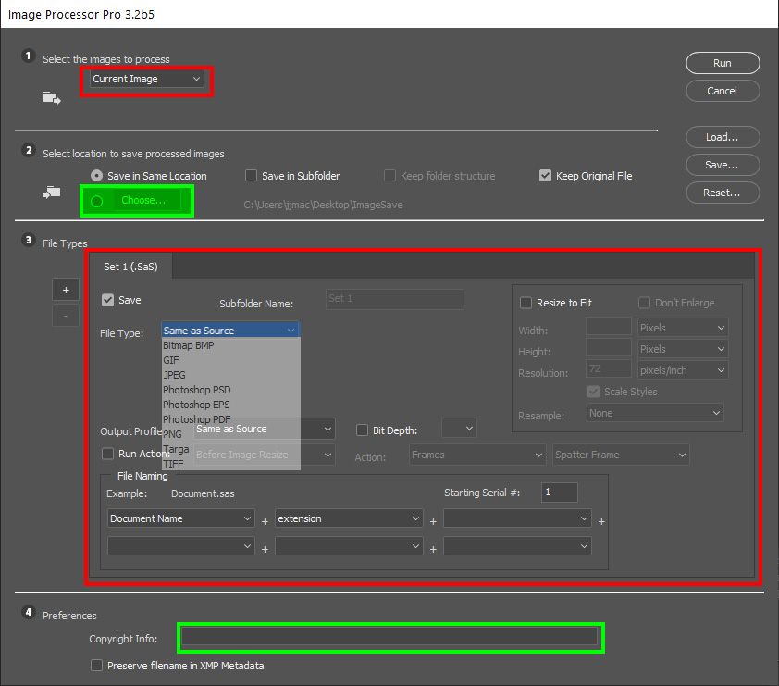
Task: Choose Photoshop EPS from file type list
Action: tap(231, 405)
